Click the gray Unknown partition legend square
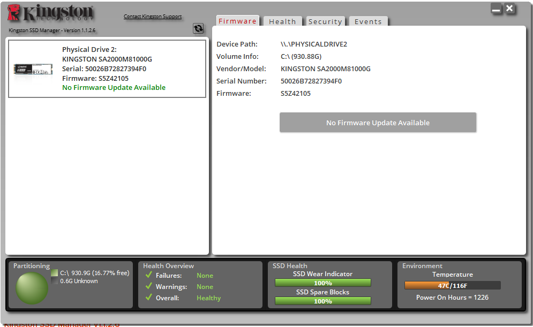The width and height of the screenshot is (533, 327). (x=55, y=281)
